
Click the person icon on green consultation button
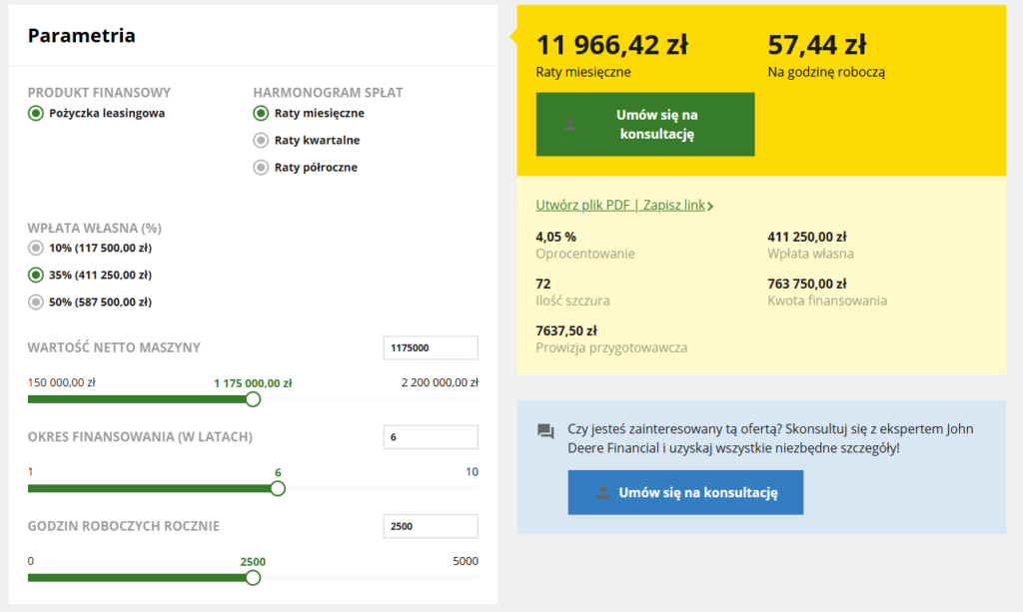point(570,125)
